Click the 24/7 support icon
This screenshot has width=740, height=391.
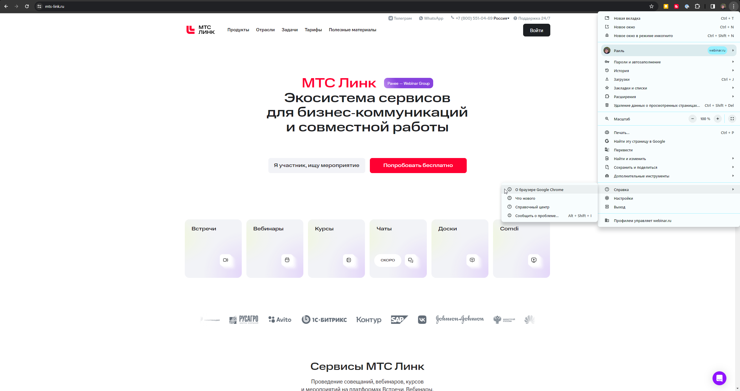(515, 18)
